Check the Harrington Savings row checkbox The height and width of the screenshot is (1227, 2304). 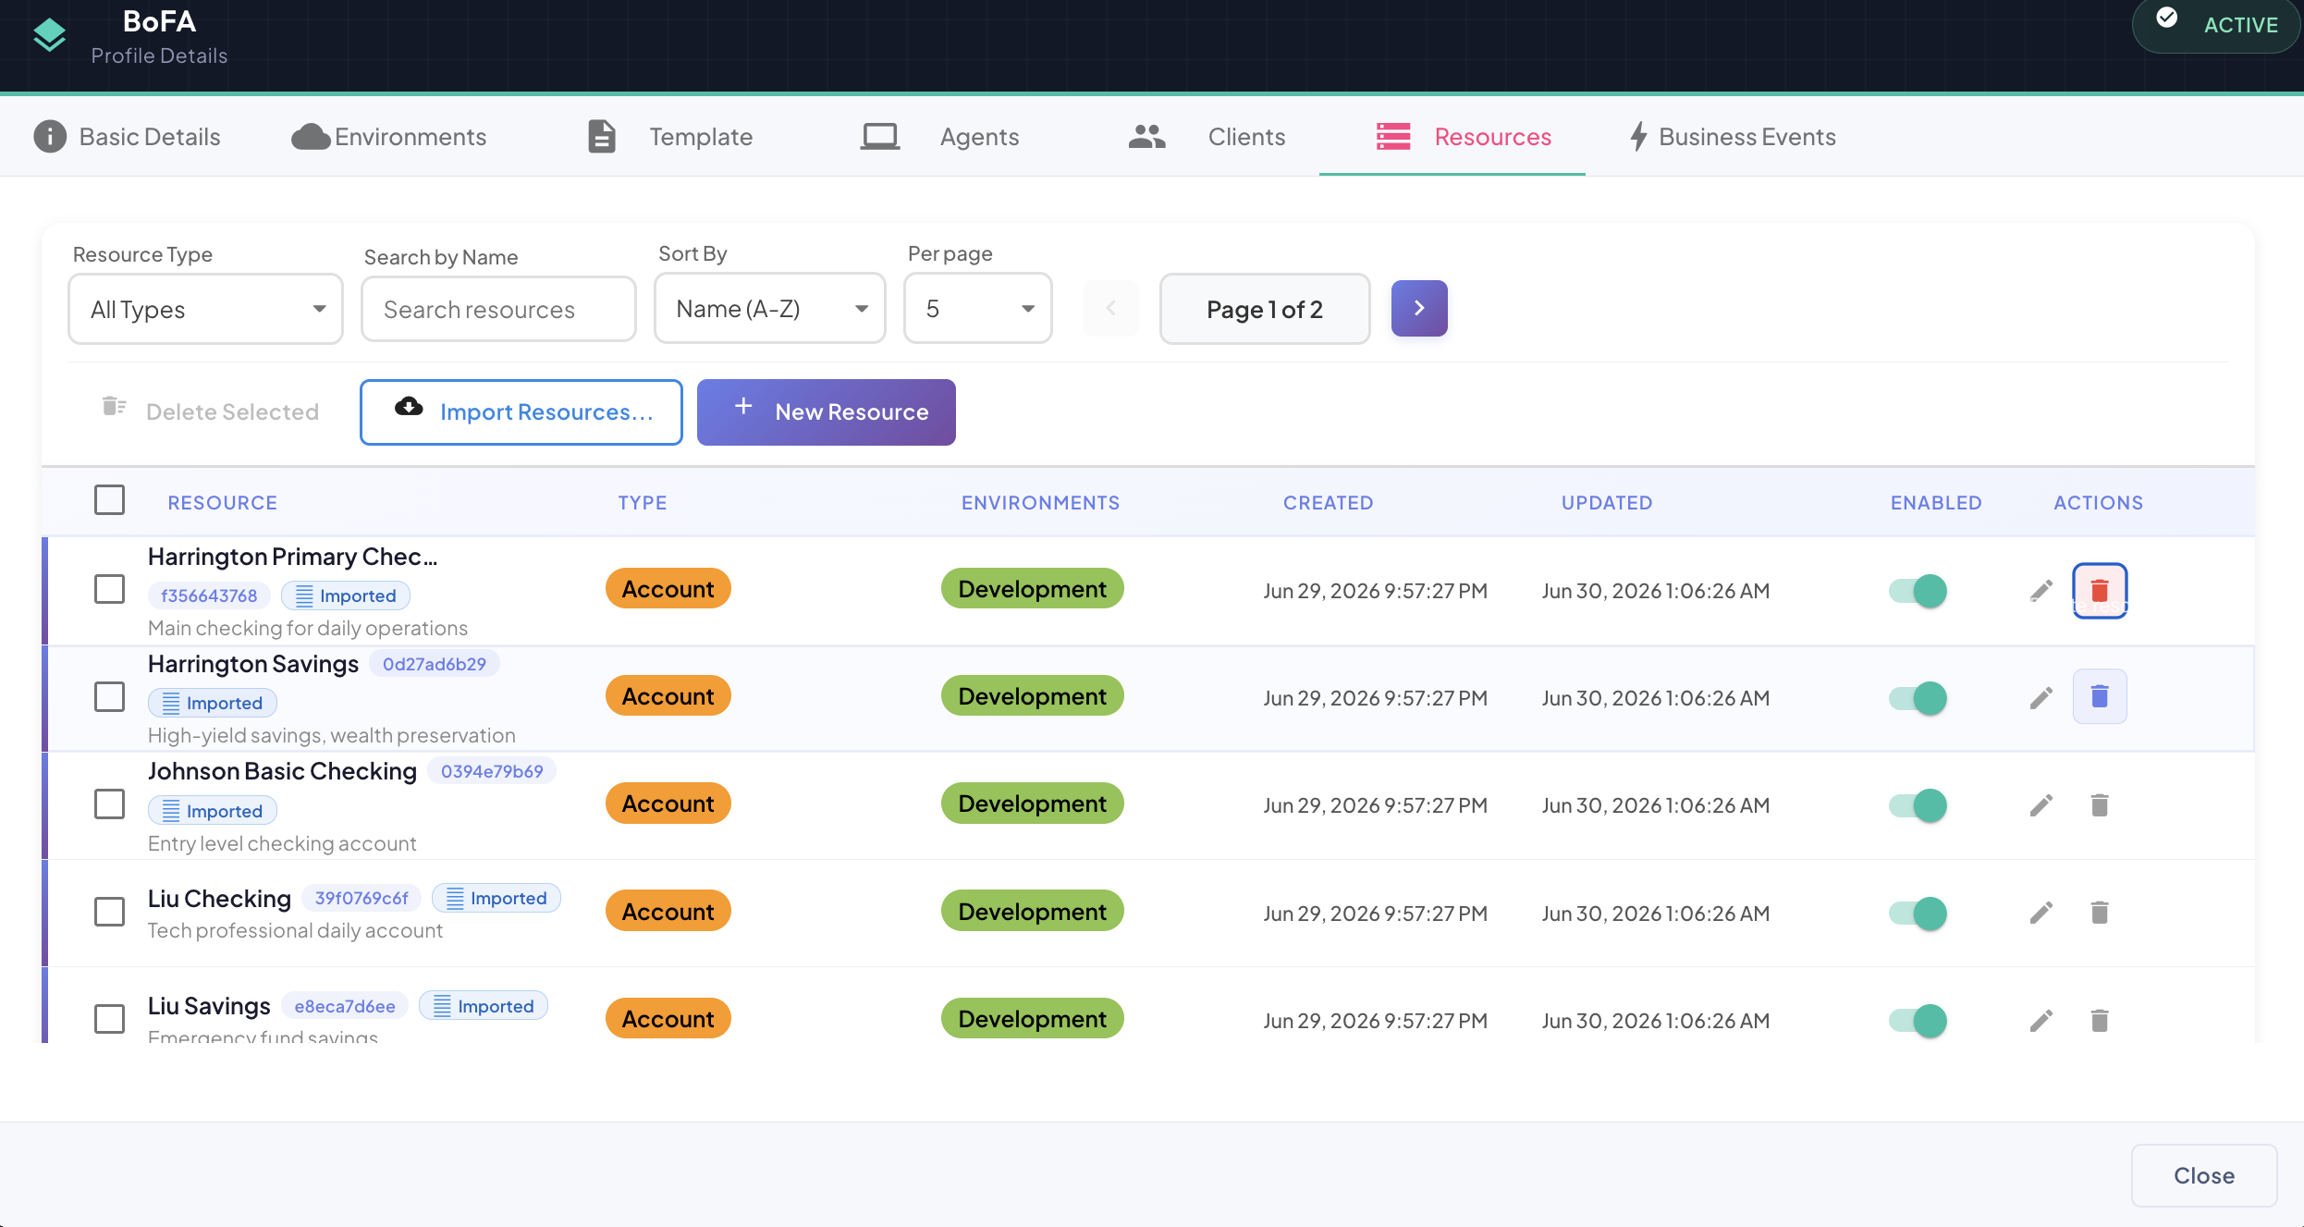[109, 696]
